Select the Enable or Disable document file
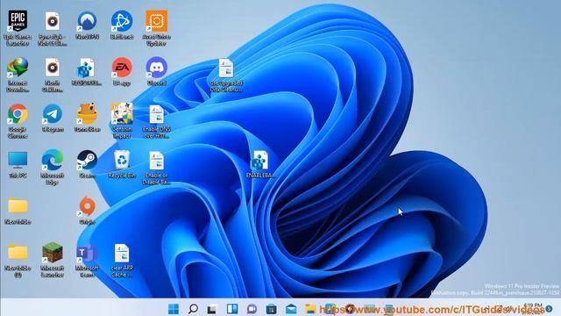This screenshot has height=316, width=561. click(156, 168)
